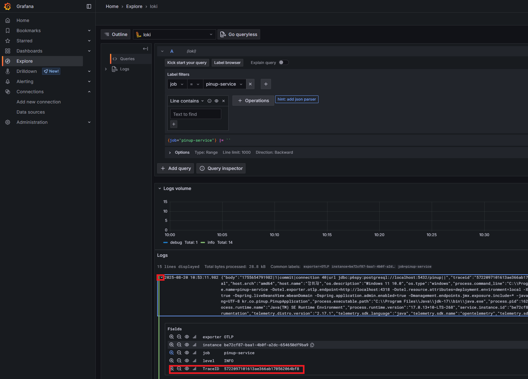Filter out exporter OTLP value
528x379 pixels.
coord(179,337)
